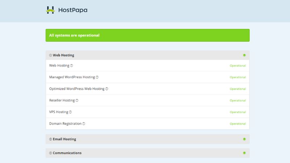Click green status dot on Email Hosting header
This screenshot has height=163, width=290.
(244, 139)
